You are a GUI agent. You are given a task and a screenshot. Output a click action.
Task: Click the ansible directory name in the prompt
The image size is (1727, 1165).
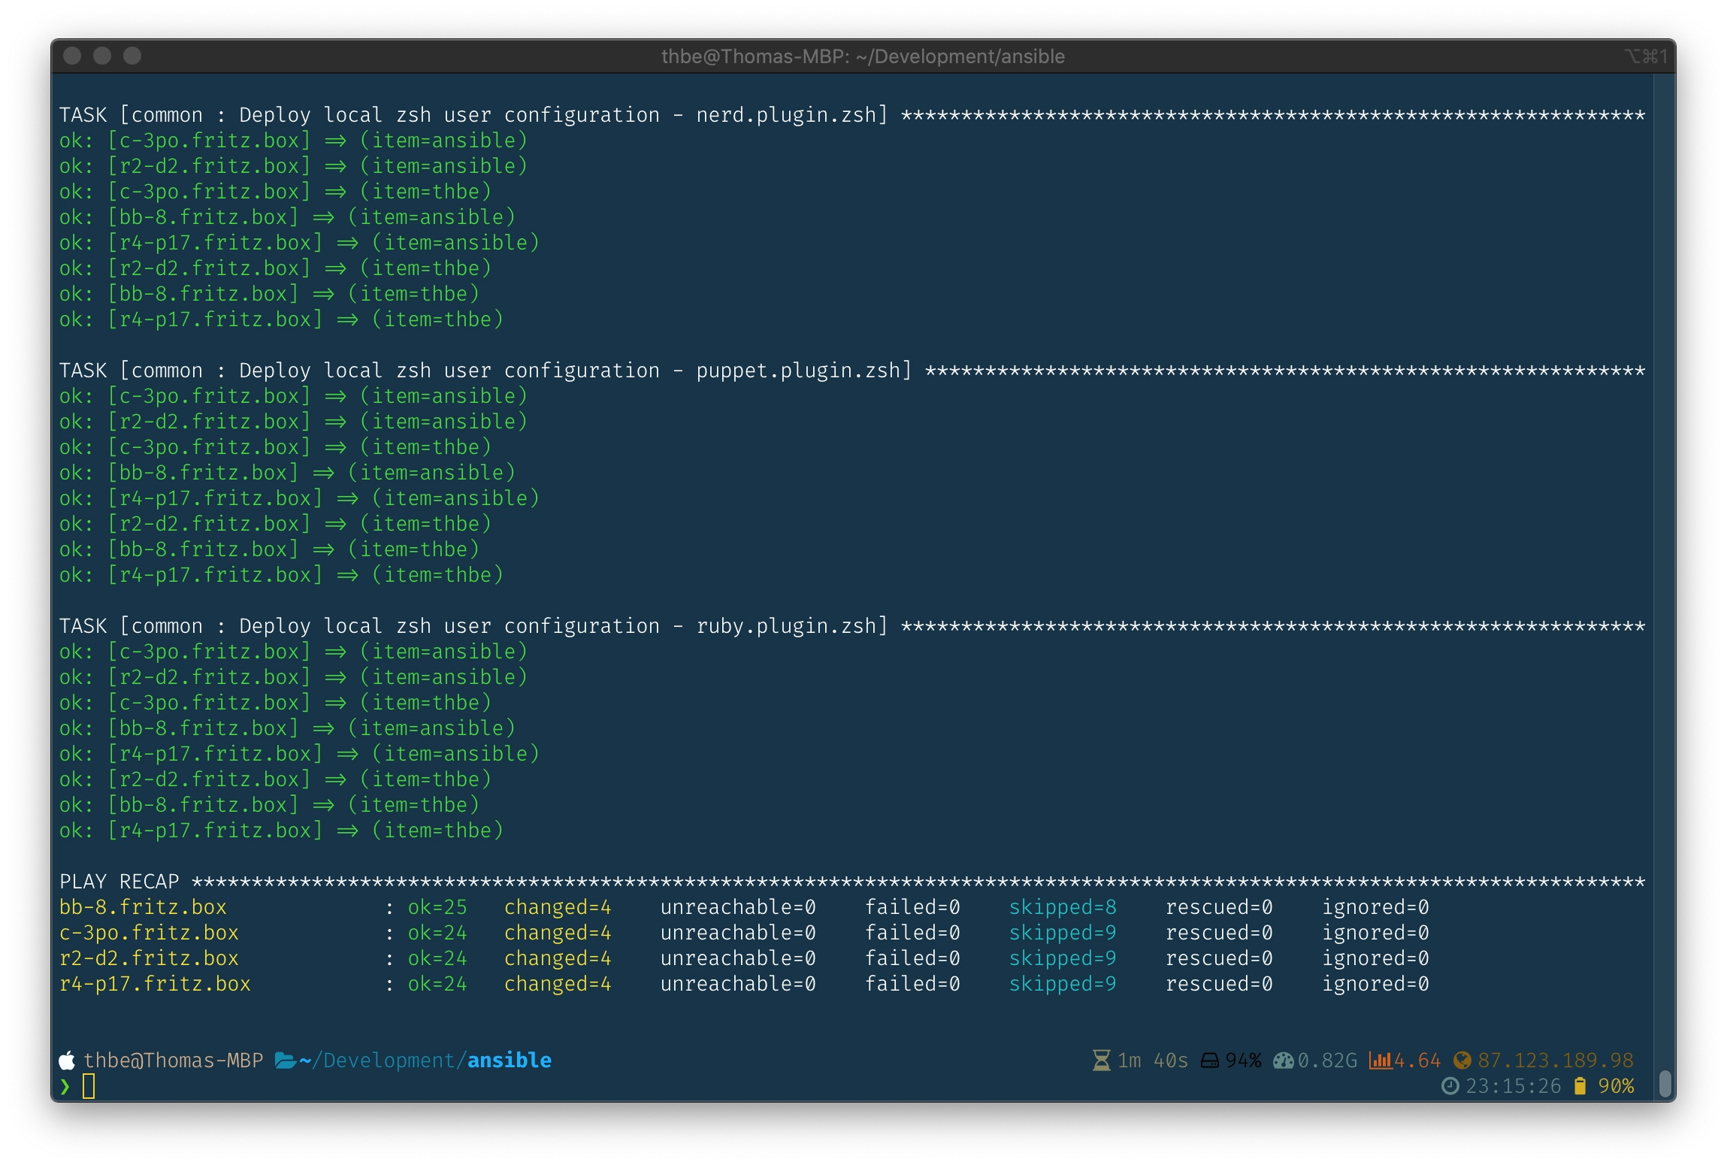tap(507, 1060)
